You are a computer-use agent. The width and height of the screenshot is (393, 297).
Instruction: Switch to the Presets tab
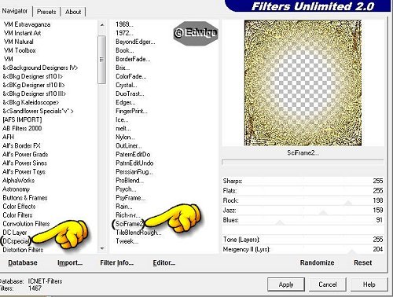[x=46, y=12]
